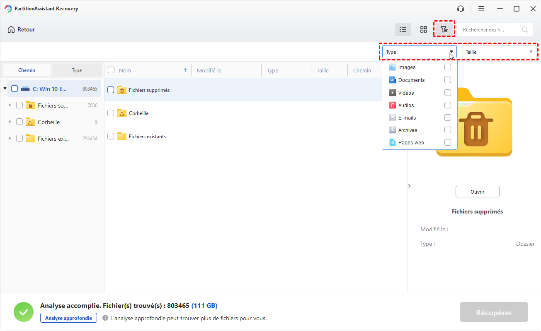Sort by Chemin column header
Screen dimensions: 541x331
pyautogui.click(x=362, y=71)
